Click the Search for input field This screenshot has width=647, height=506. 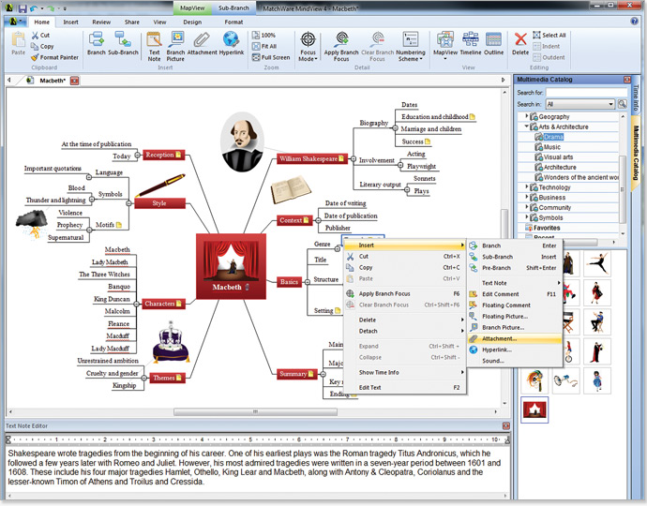click(586, 93)
